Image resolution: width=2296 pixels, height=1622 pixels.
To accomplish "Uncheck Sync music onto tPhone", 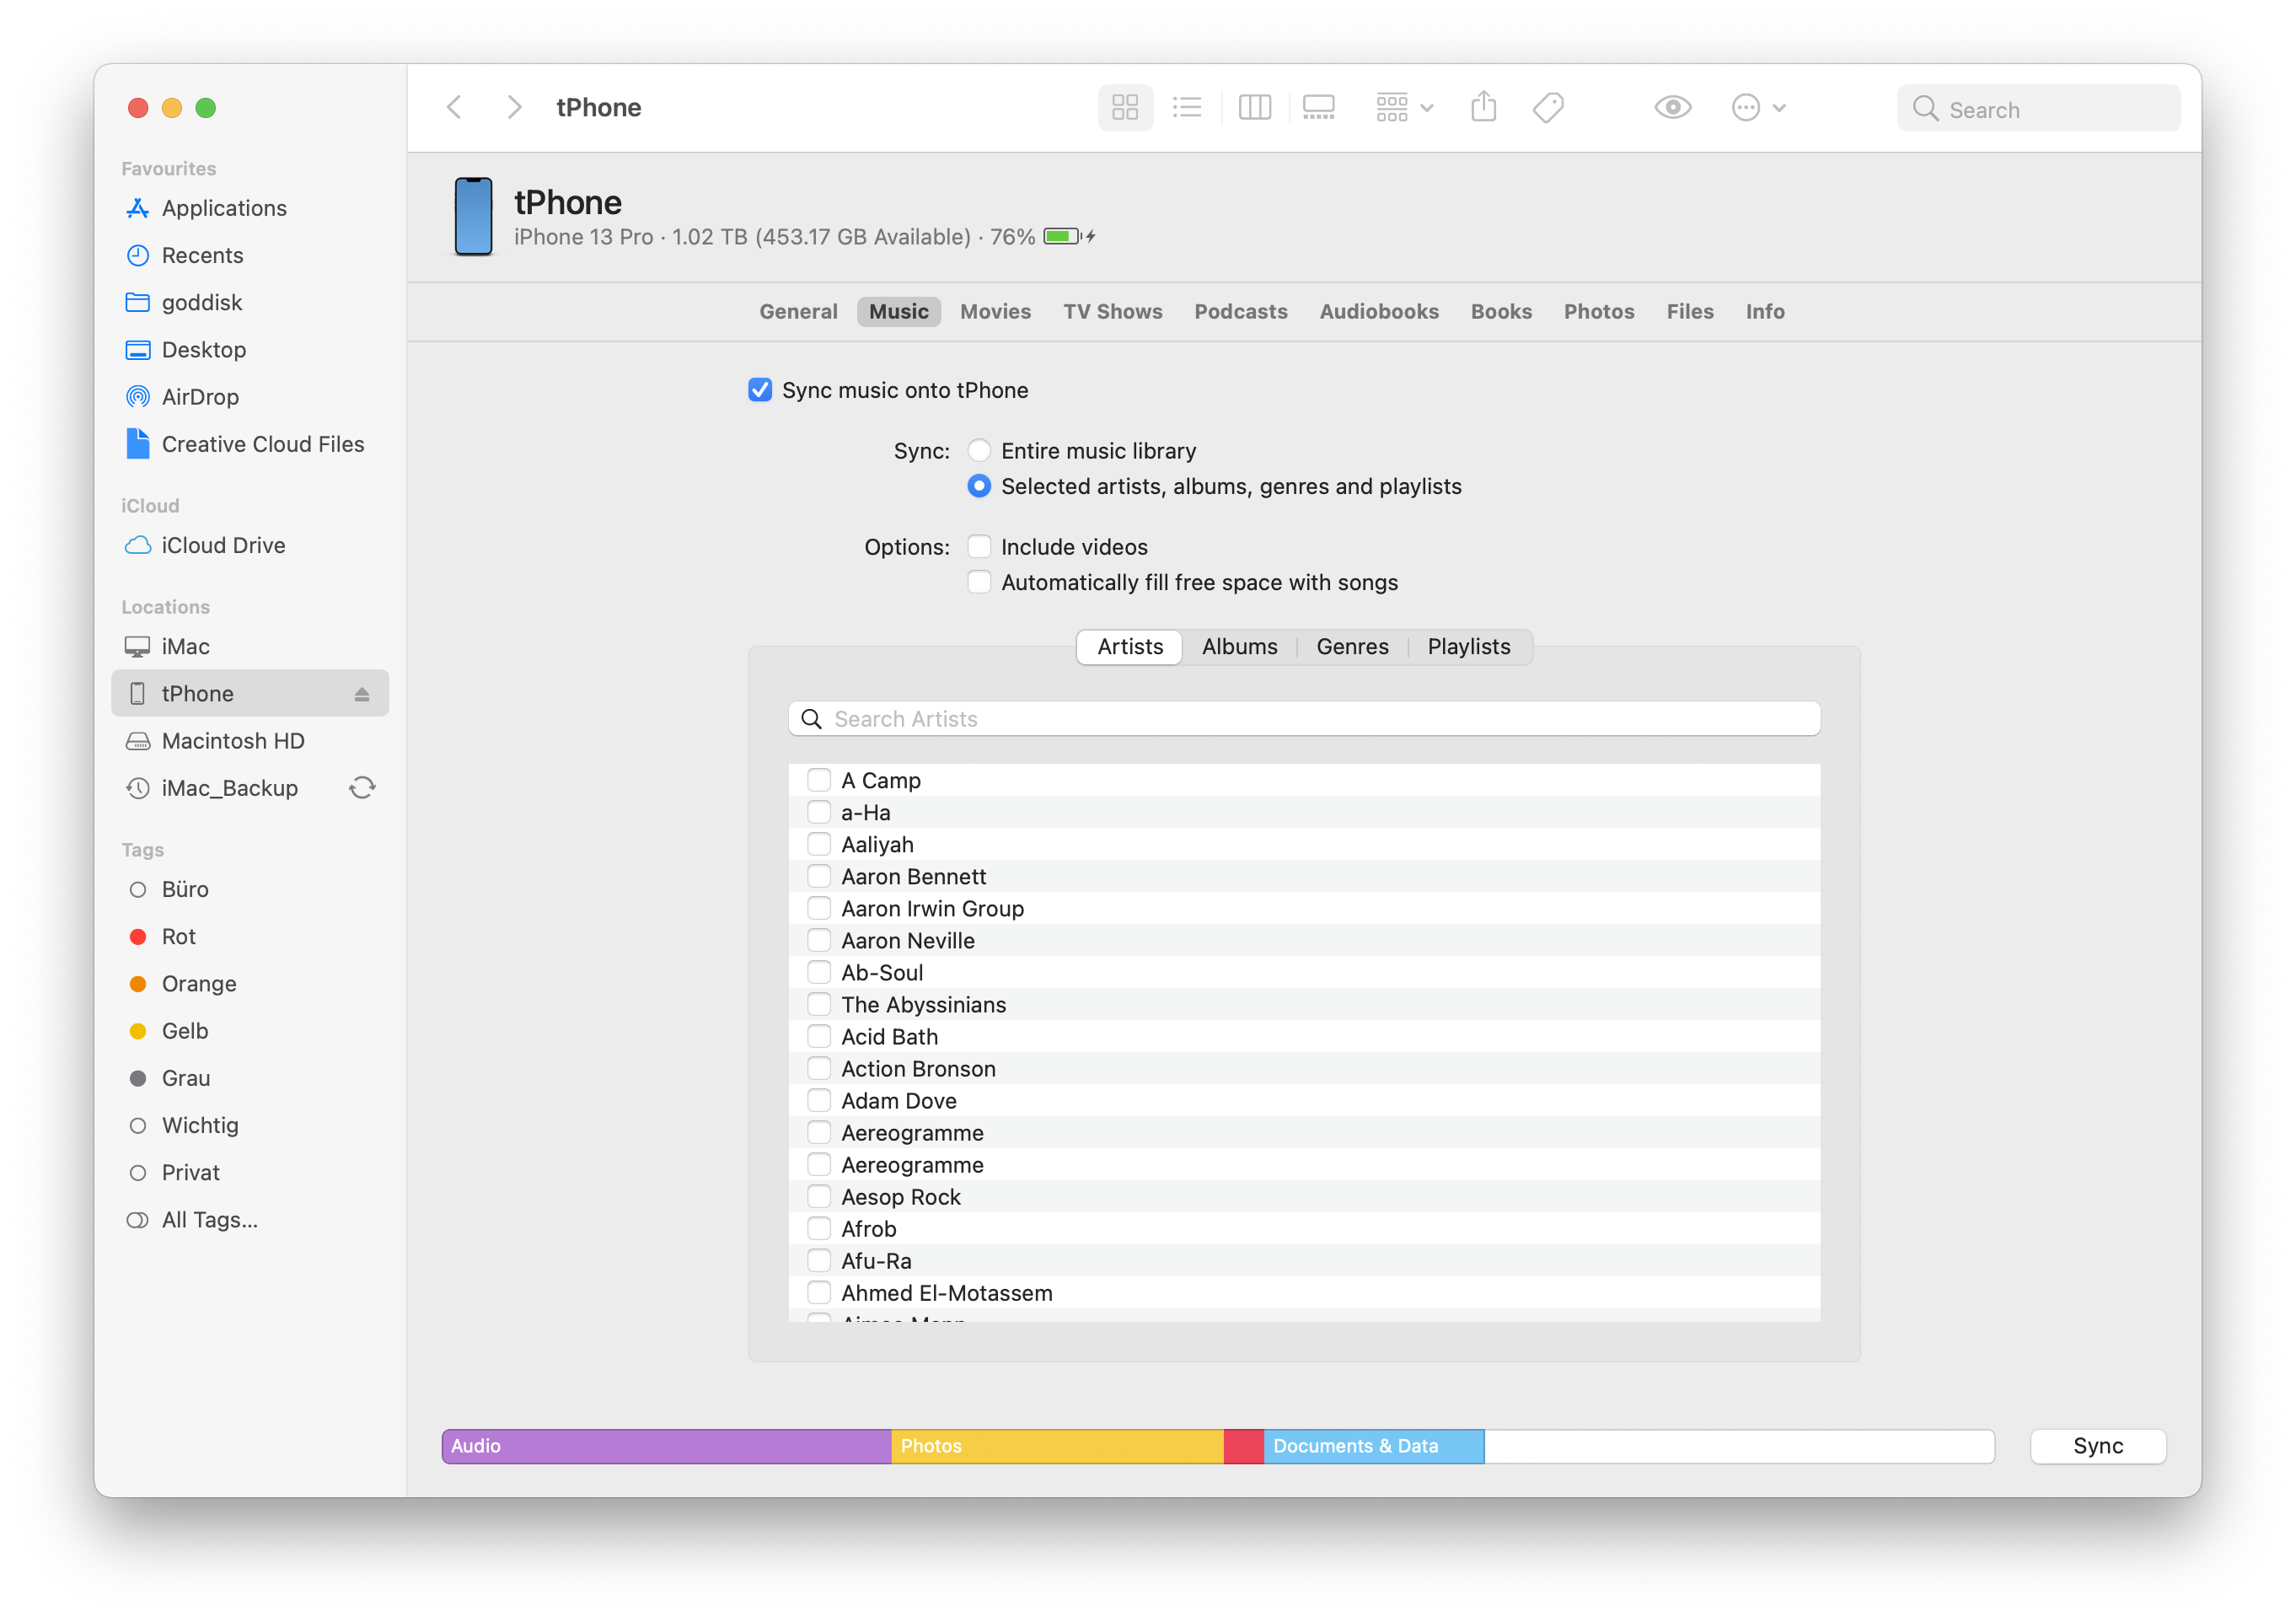I will 760,390.
